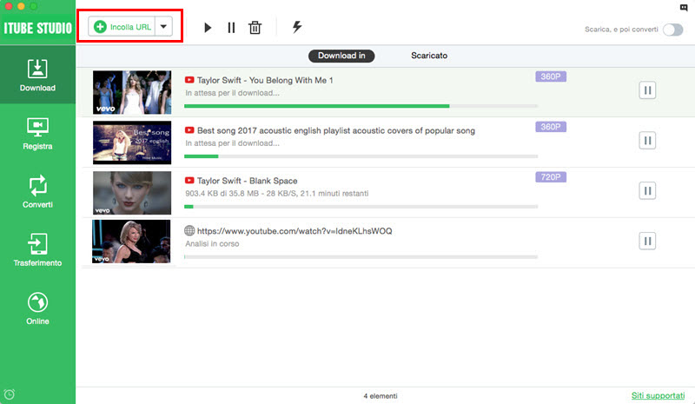The image size is (695, 404).
Task: Pause all downloads from the toolbar
Action: [x=231, y=28]
